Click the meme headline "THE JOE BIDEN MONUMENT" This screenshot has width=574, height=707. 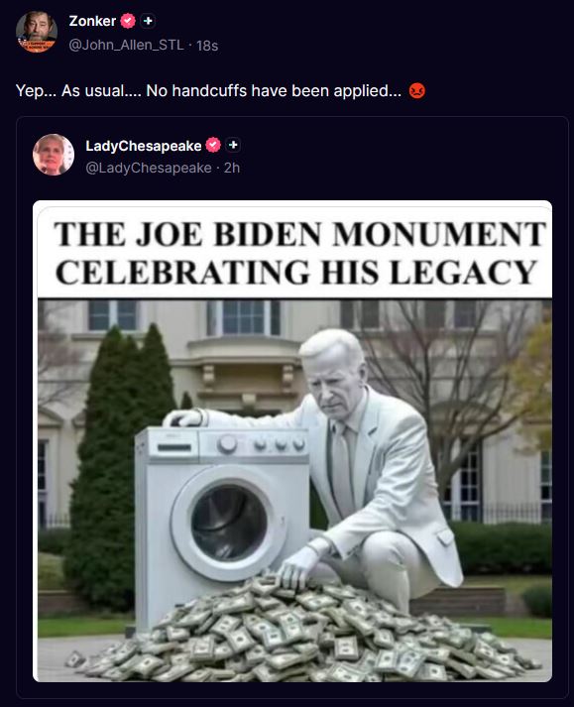tap(299, 234)
